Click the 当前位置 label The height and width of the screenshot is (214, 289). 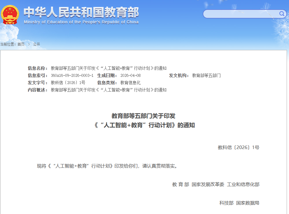8,44
